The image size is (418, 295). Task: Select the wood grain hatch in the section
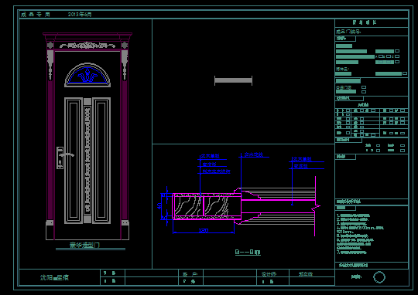(x=202, y=206)
